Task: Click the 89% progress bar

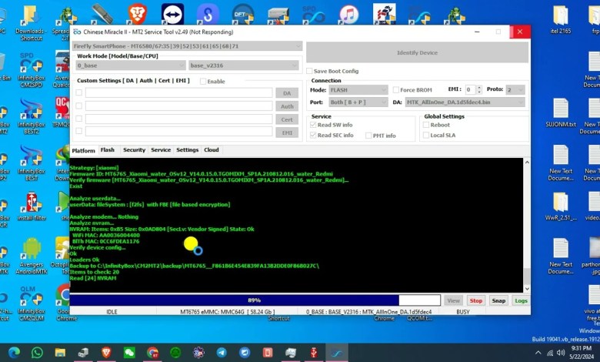Action: [255, 300]
